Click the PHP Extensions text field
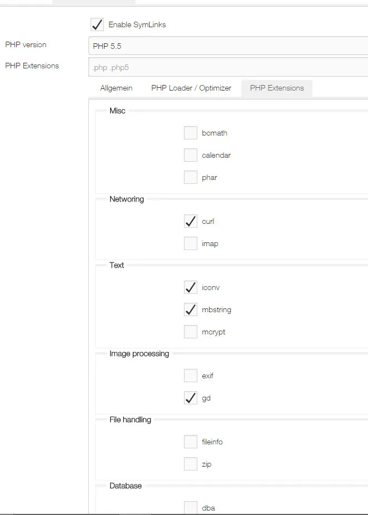Image resolution: width=368 pixels, height=515 pixels. [x=228, y=67]
